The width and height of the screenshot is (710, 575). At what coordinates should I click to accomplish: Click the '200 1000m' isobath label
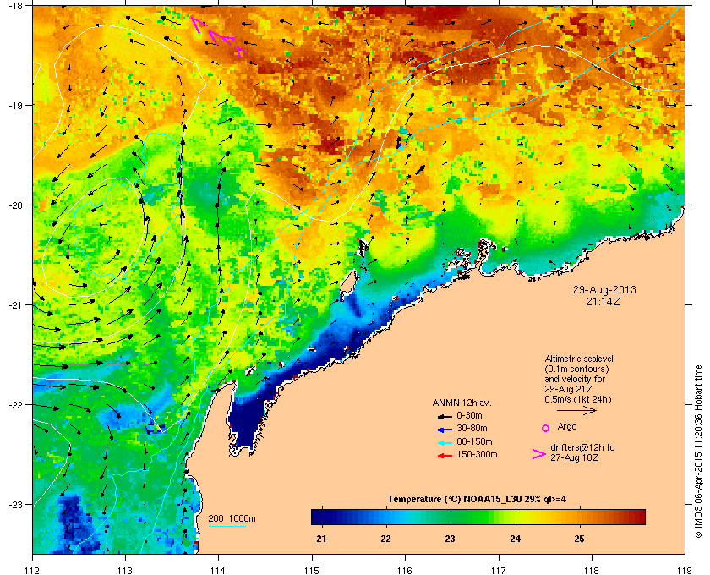[232, 519]
